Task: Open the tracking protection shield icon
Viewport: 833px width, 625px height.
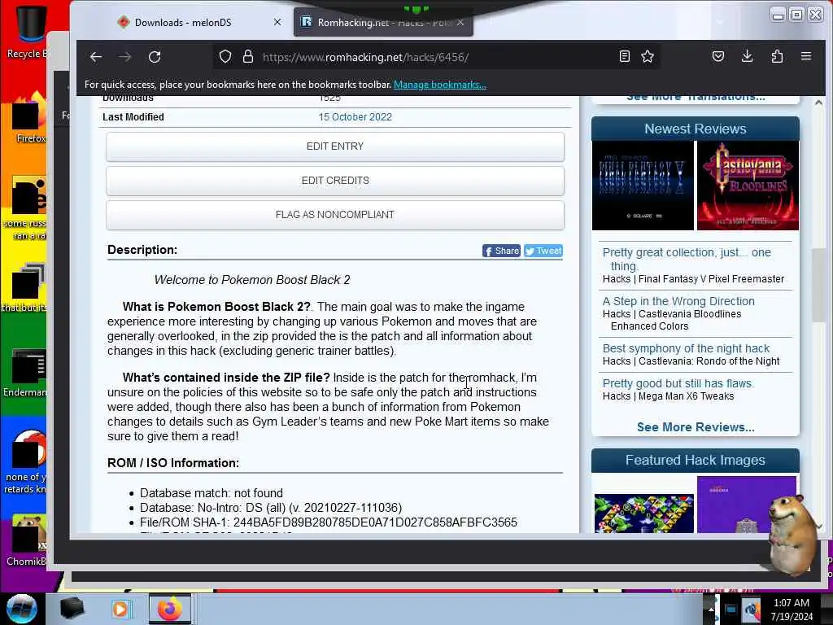Action: [x=225, y=57]
